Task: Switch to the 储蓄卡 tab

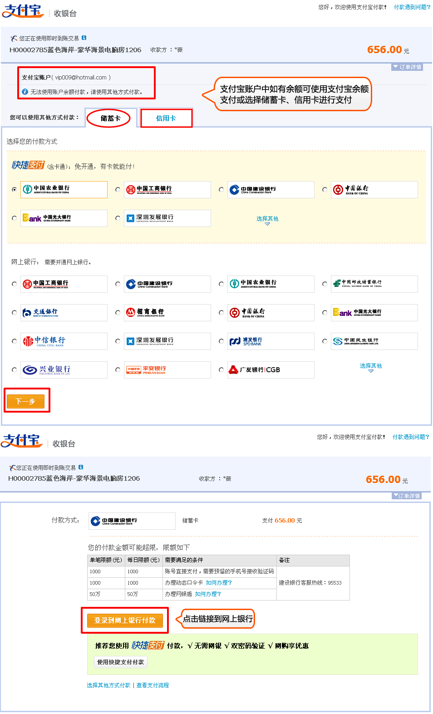Action: [111, 118]
